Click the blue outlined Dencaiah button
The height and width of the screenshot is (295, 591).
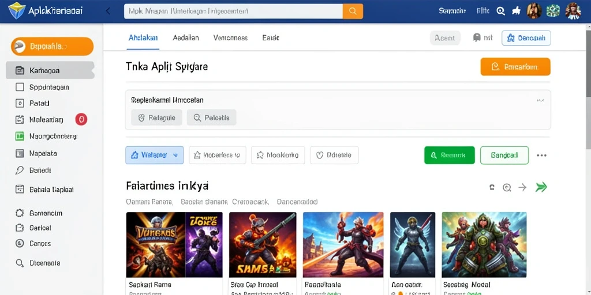(526, 38)
